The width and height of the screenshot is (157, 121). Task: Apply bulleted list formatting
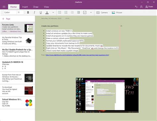point(60,13)
